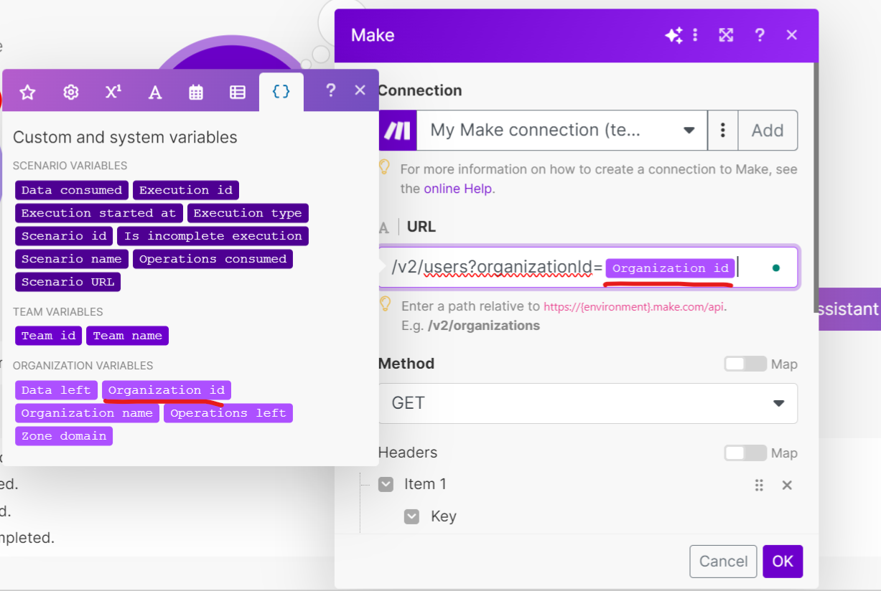Open the array functions tab
This screenshot has height=591, width=881.
click(238, 91)
